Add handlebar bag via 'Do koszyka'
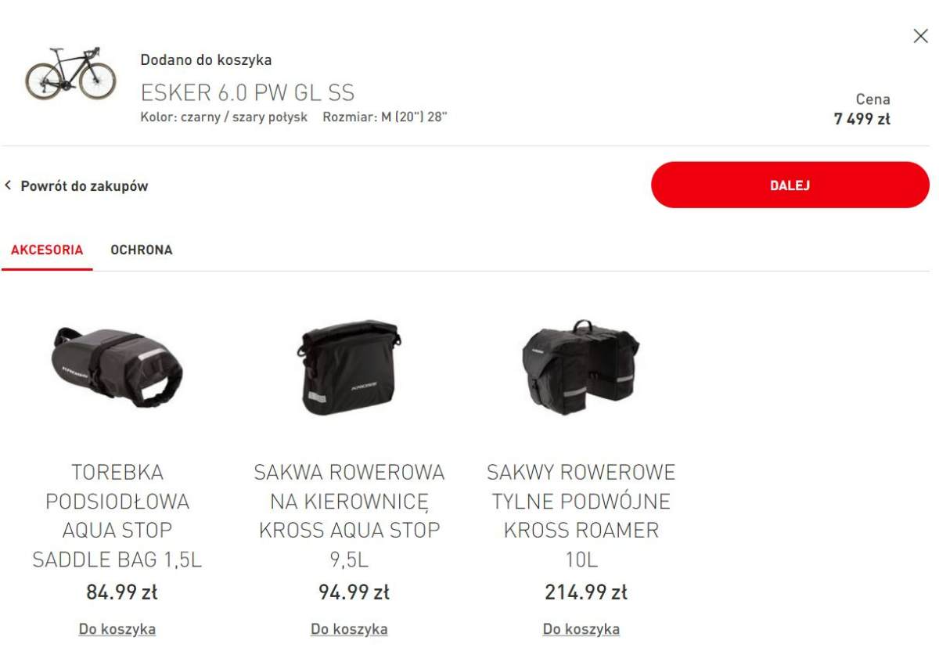This screenshot has height=655, width=939. point(349,629)
